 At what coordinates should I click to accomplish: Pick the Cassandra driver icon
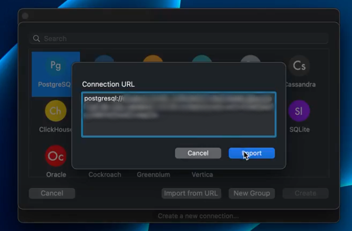(299, 66)
